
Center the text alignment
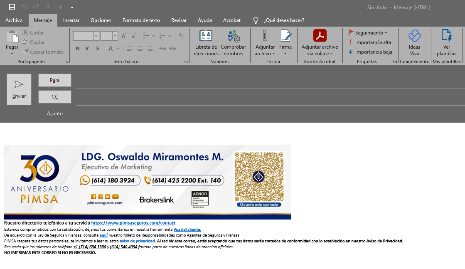[139, 49]
